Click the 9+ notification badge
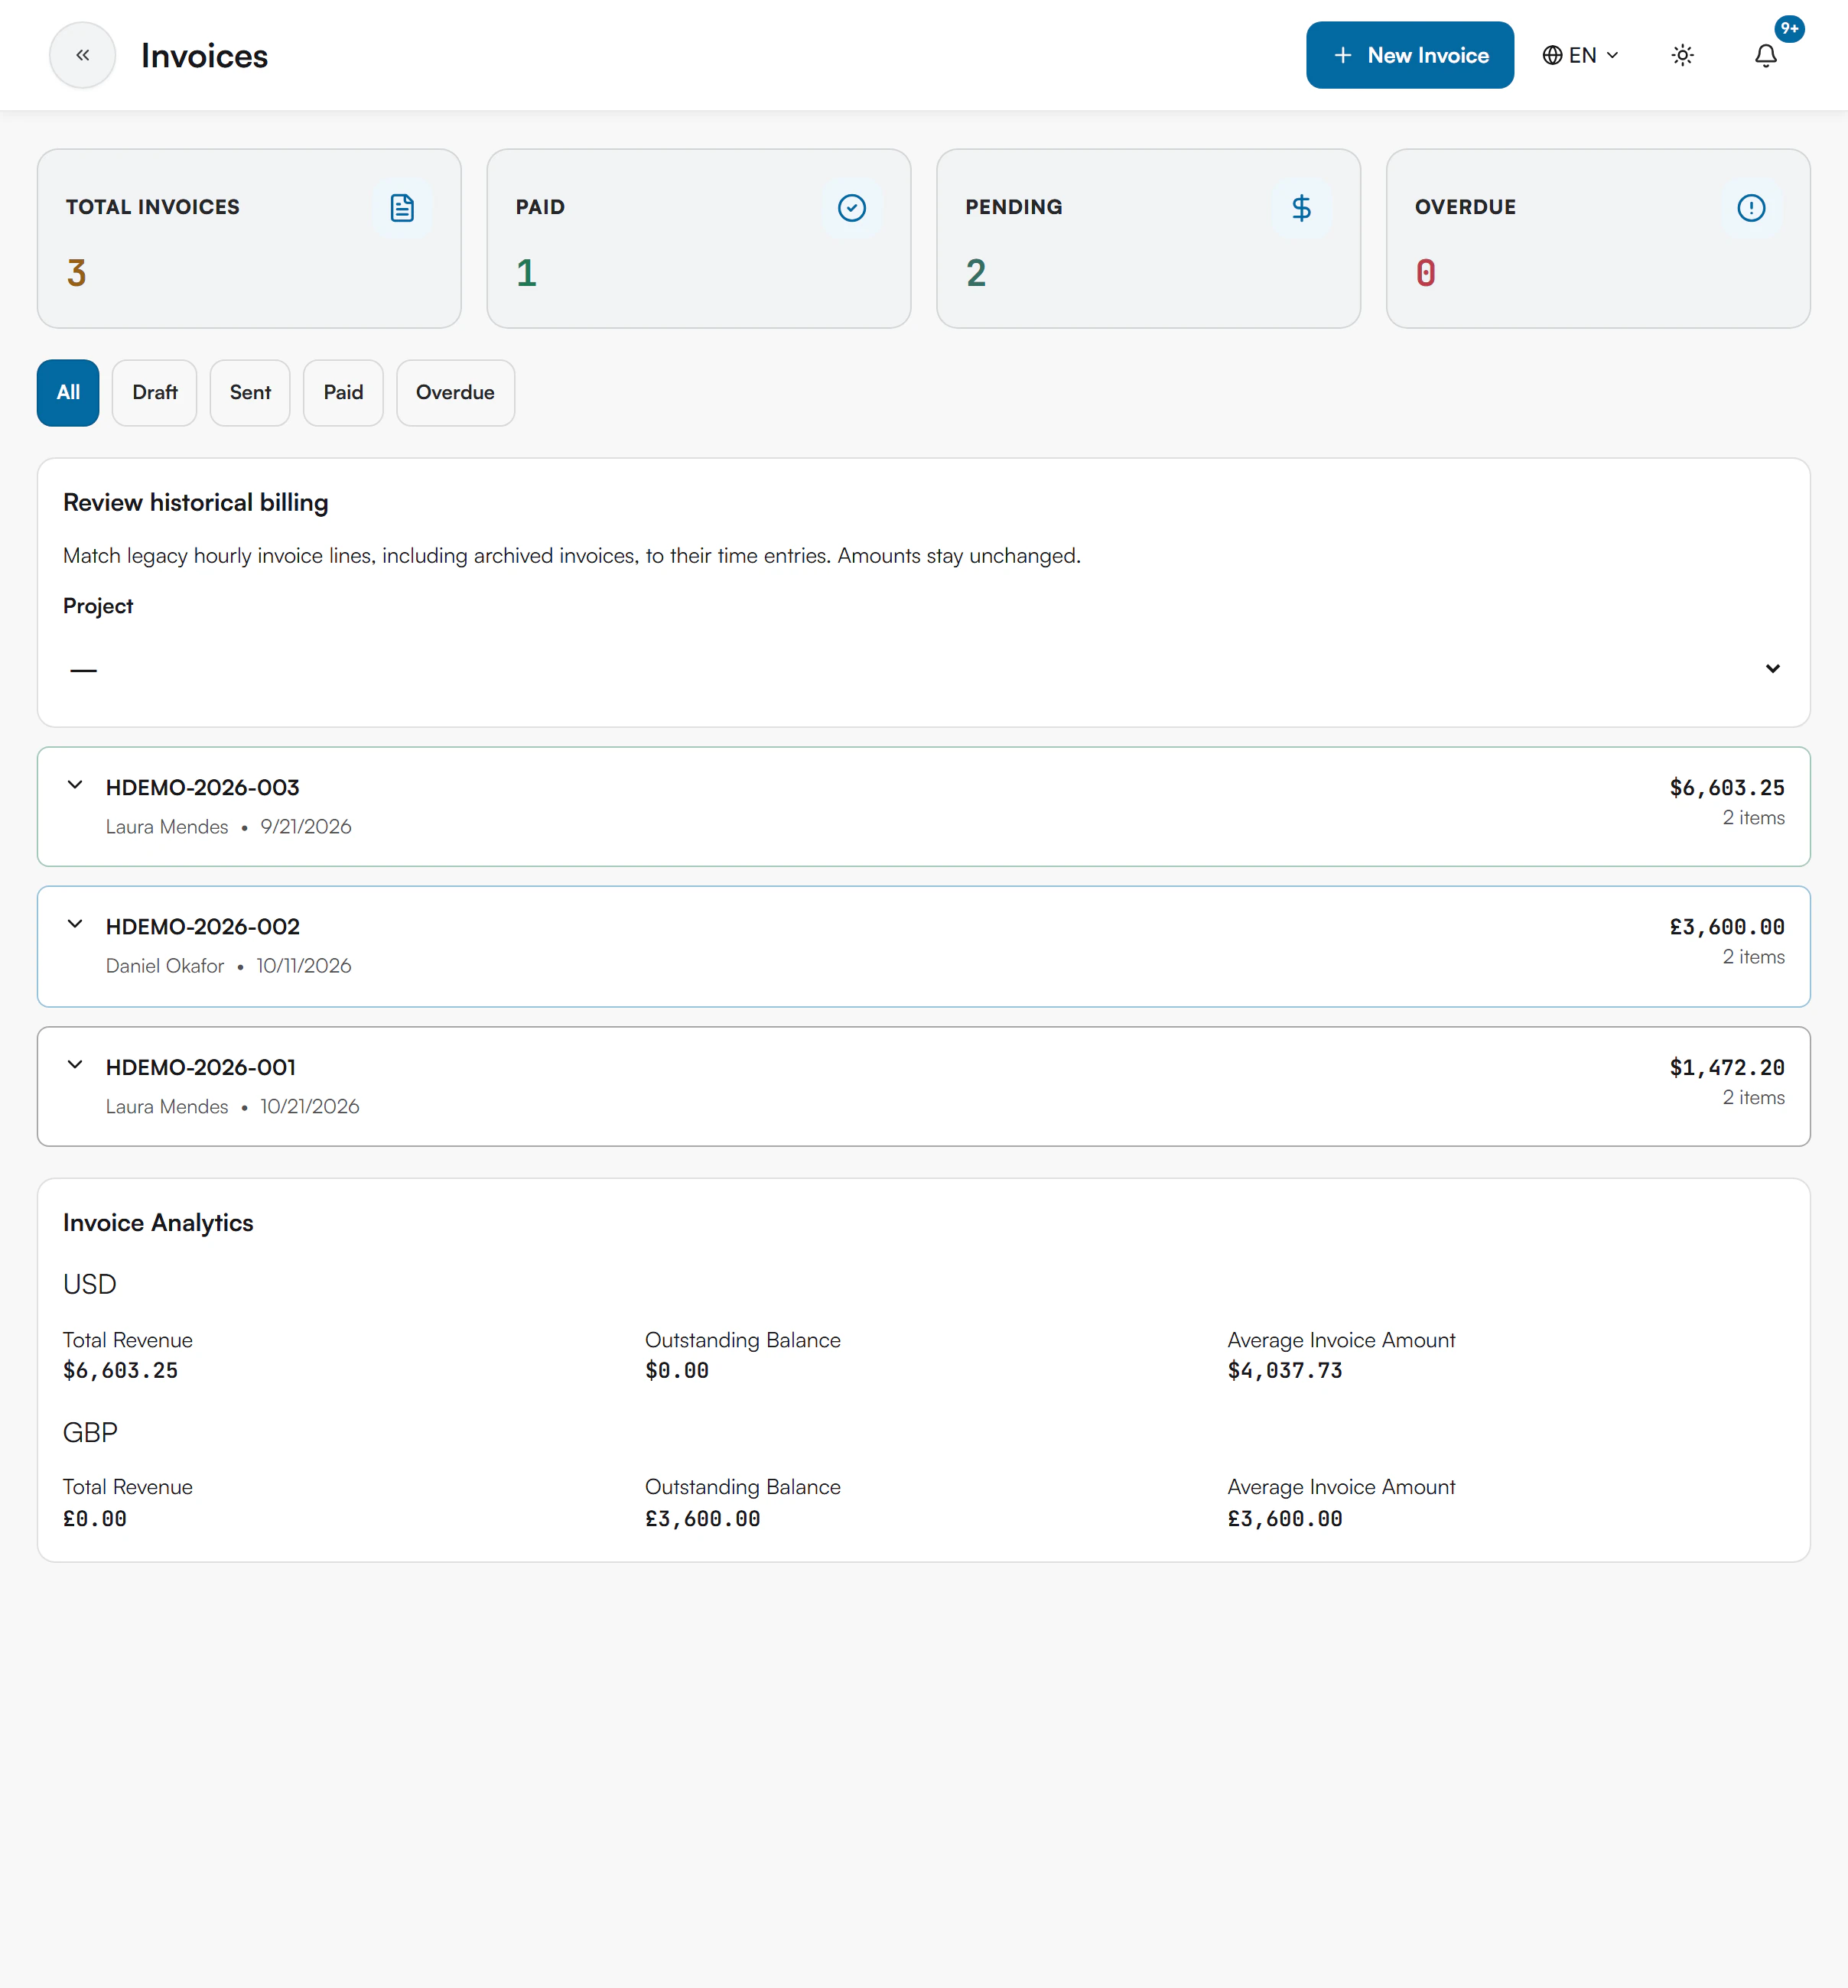The height and width of the screenshot is (1988, 1848). pyautogui.click(x=1789, y=28)
